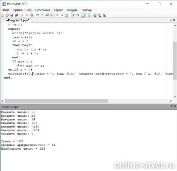
Task: Open the Сервис menu
Action: pyautogui.click(x=59, y=10)
